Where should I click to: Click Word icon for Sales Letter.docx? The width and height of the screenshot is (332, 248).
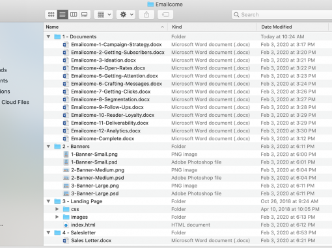click(65, 241)
